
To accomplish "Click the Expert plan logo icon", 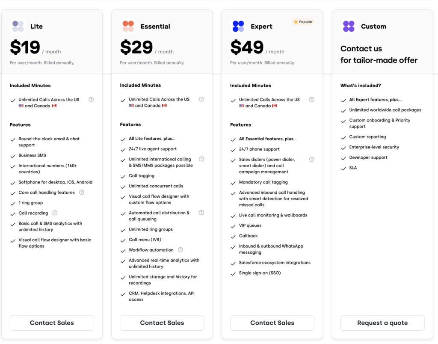I will tap(238, 26).
